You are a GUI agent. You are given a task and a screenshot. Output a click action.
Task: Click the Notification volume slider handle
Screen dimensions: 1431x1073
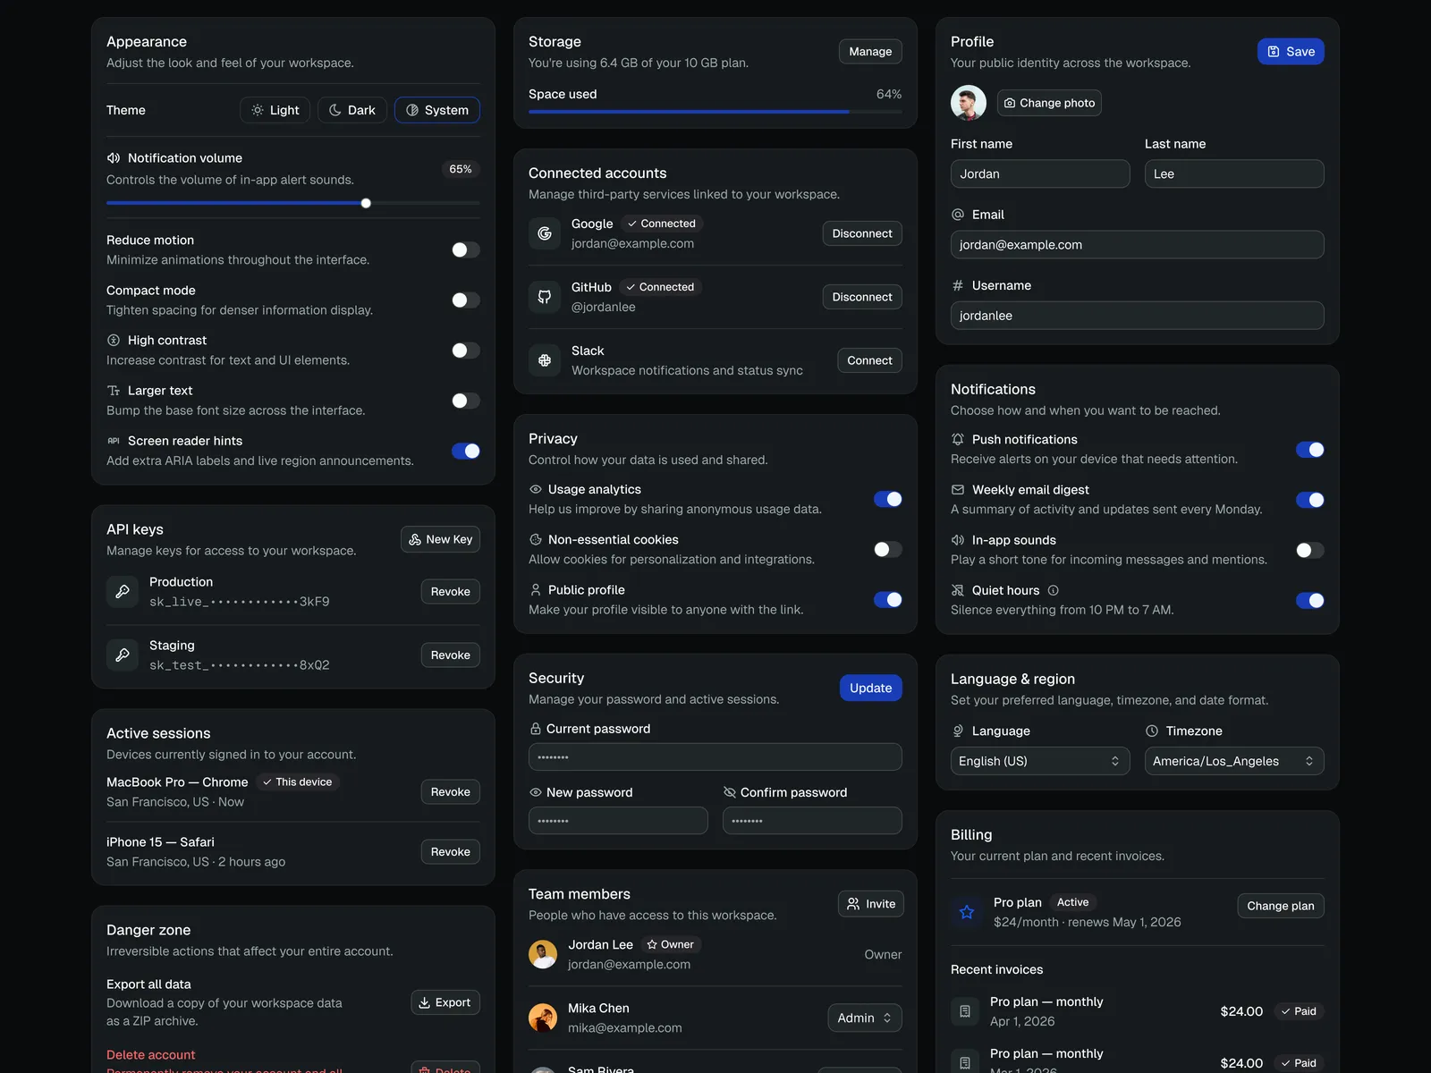tap(366, 203)
